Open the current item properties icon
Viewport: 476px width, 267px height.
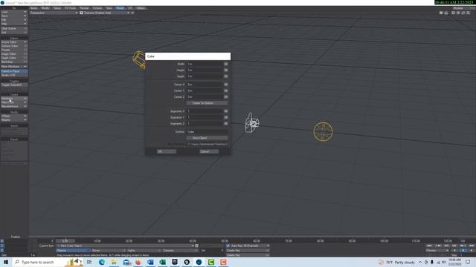coord(196,245)
